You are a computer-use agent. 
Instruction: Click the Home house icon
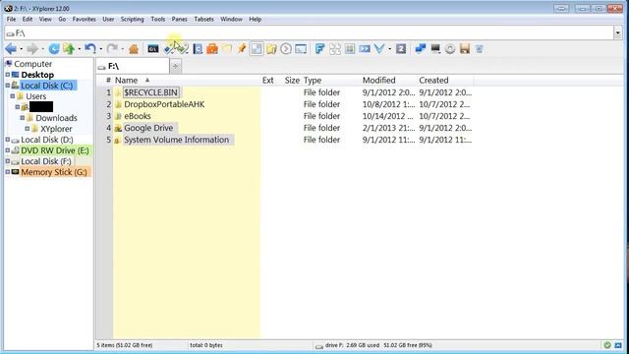point(134,49)
